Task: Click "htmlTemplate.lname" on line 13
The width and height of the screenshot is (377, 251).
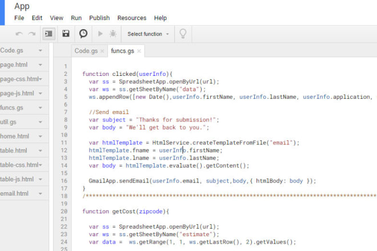Action: coord(119,158)
